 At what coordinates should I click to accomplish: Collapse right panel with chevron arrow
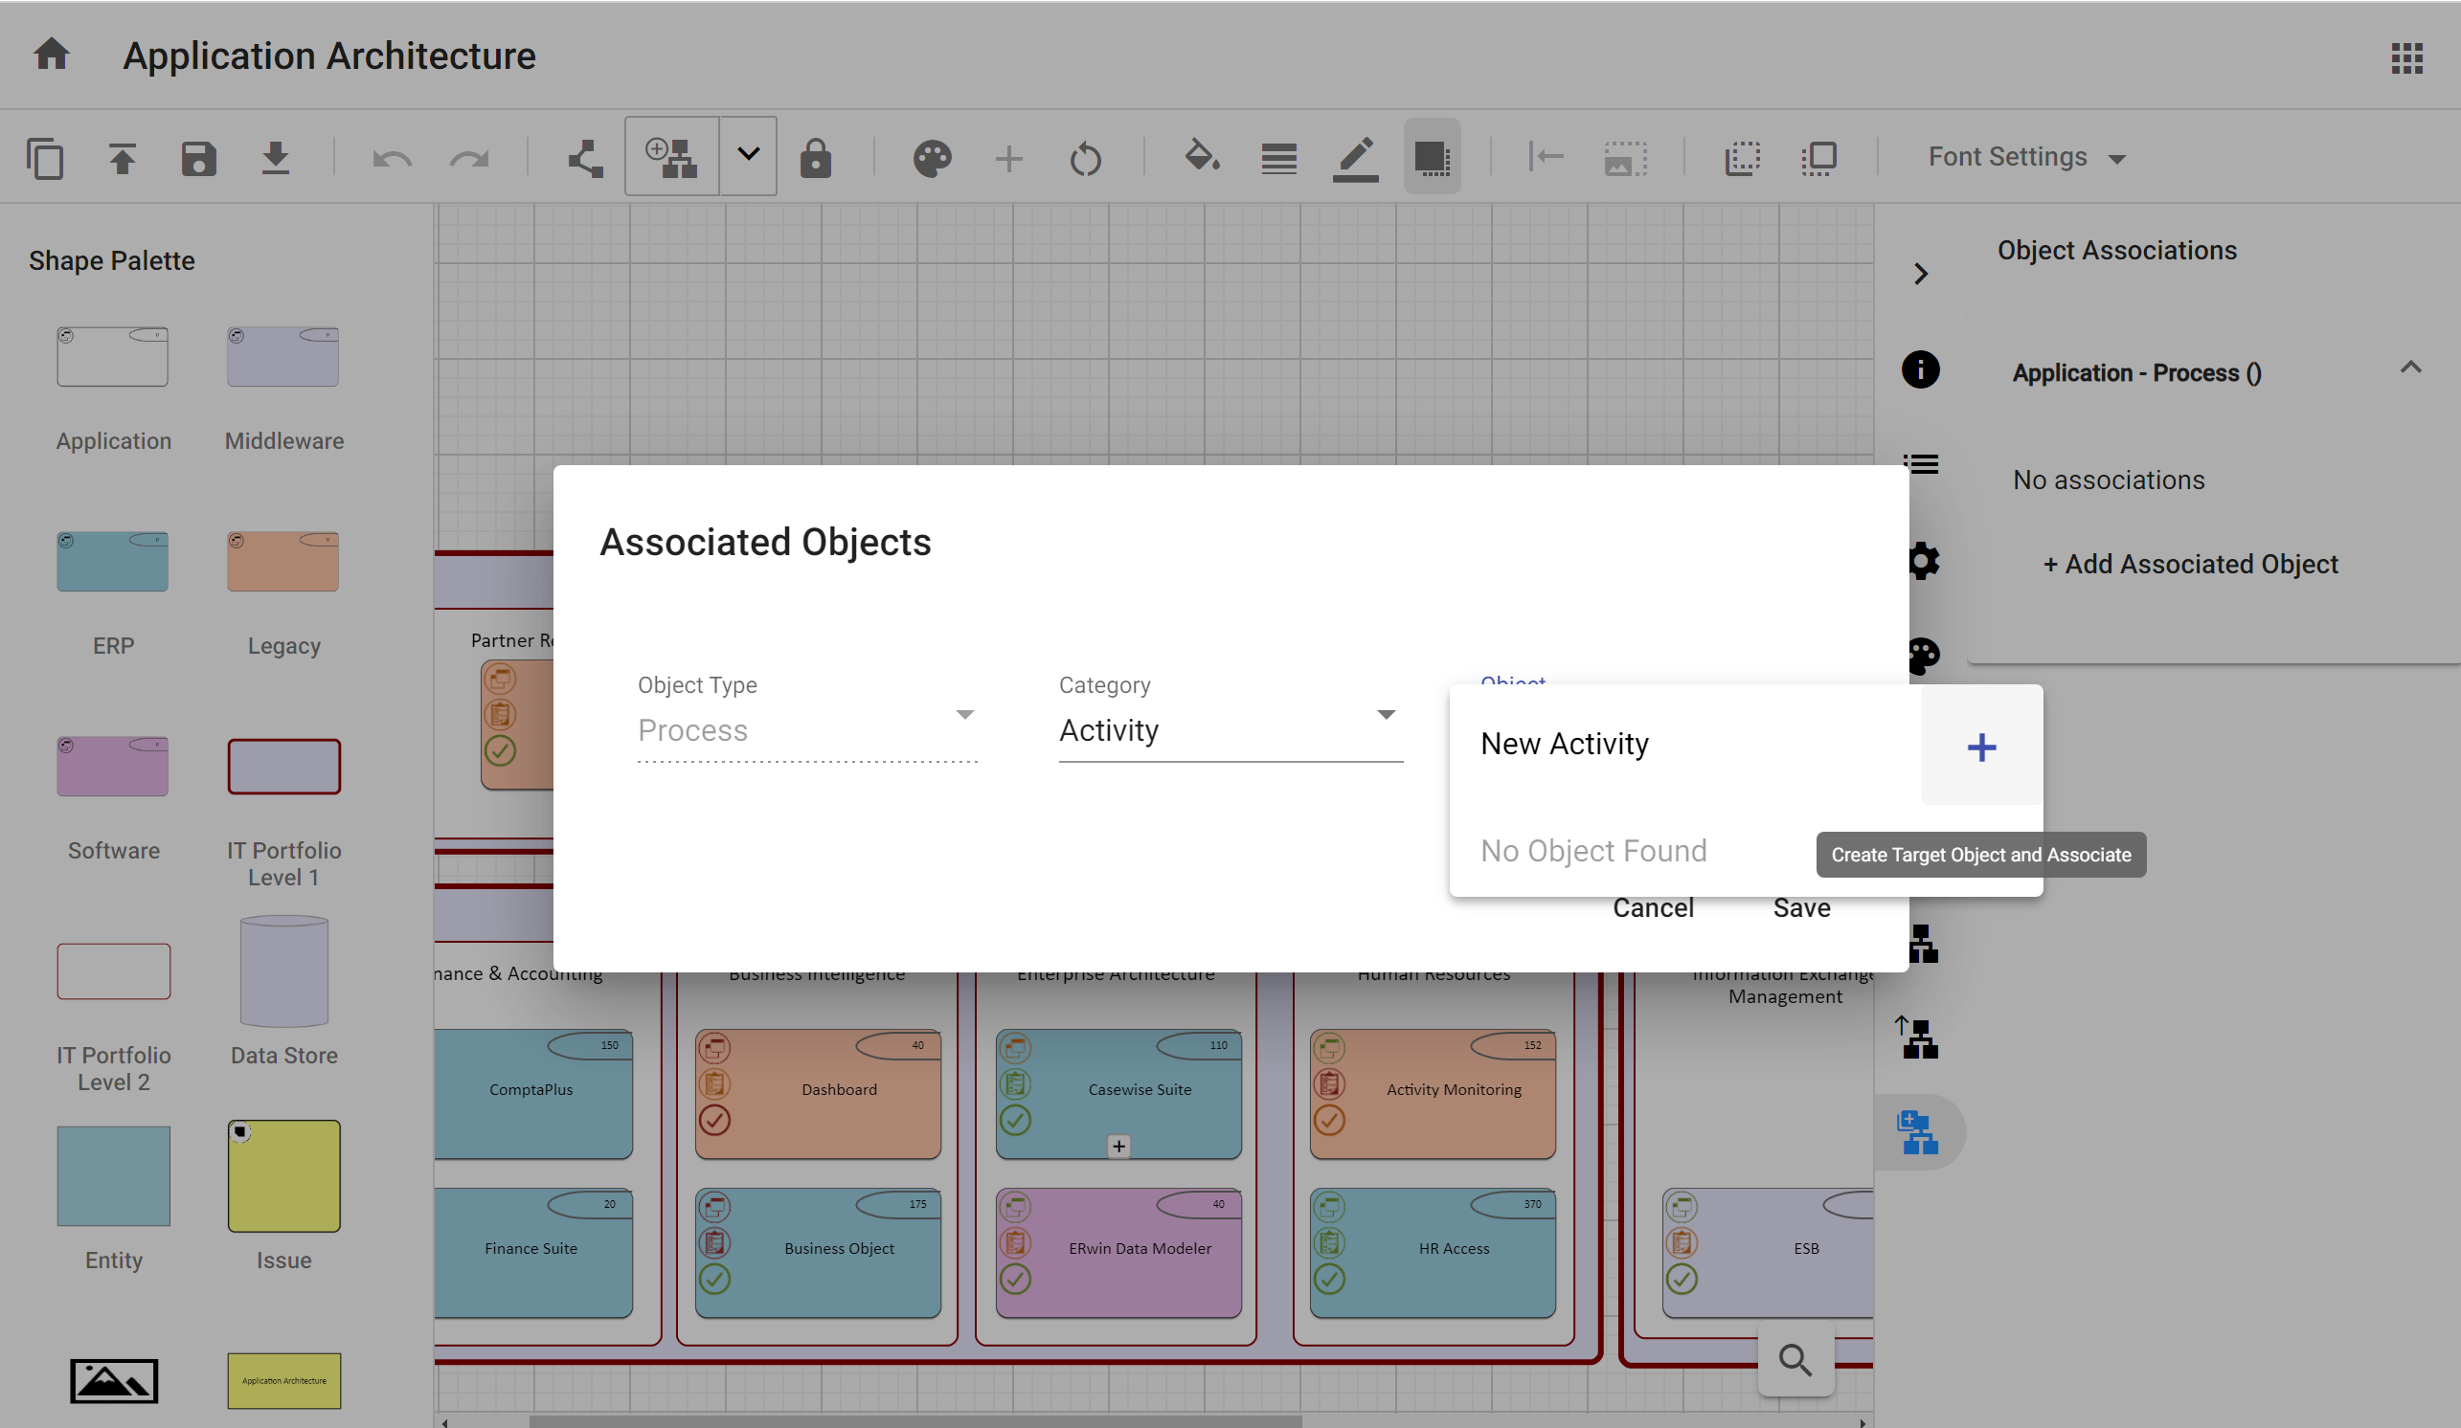coord(1921,274)
